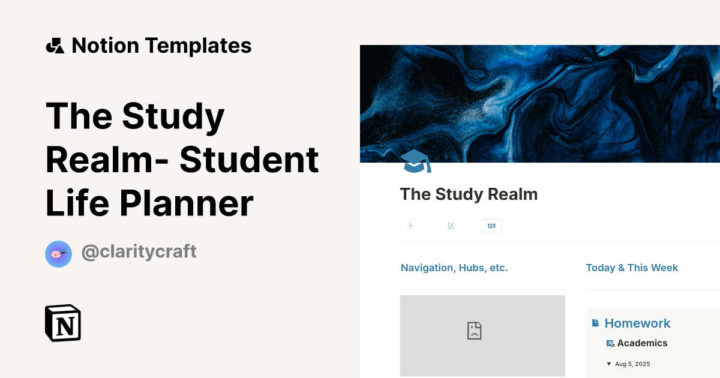
Task: Expand the Homework entry date disclosure
Action: pos(609,364)
